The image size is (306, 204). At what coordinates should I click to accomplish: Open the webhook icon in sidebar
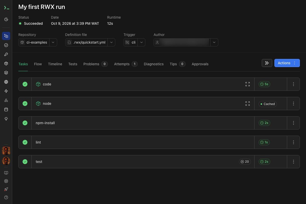pyautogui.click(x=6, y=100)
